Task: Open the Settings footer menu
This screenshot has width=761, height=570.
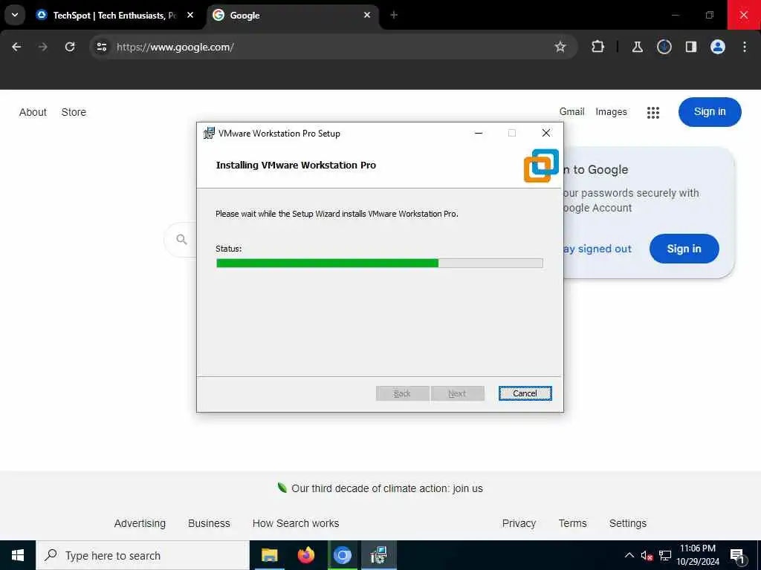Action: click(627, 523)
